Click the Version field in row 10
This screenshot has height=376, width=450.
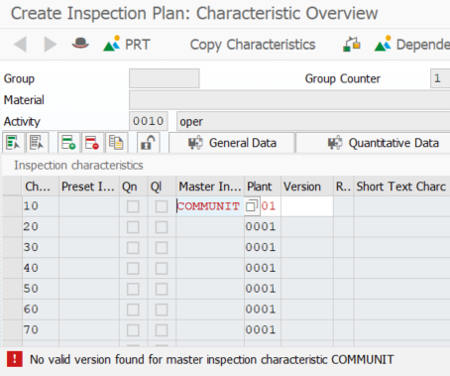click(x=307, y=206)
